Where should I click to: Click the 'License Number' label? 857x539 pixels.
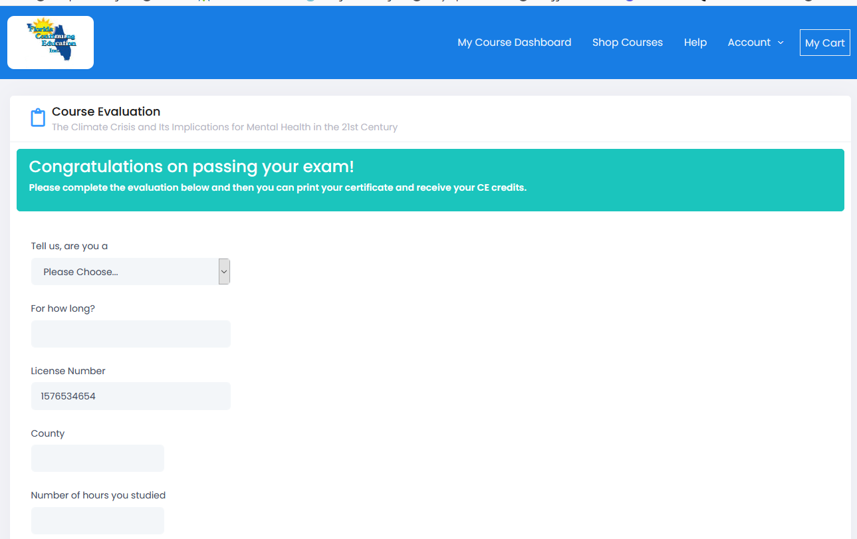pos(68,371)
